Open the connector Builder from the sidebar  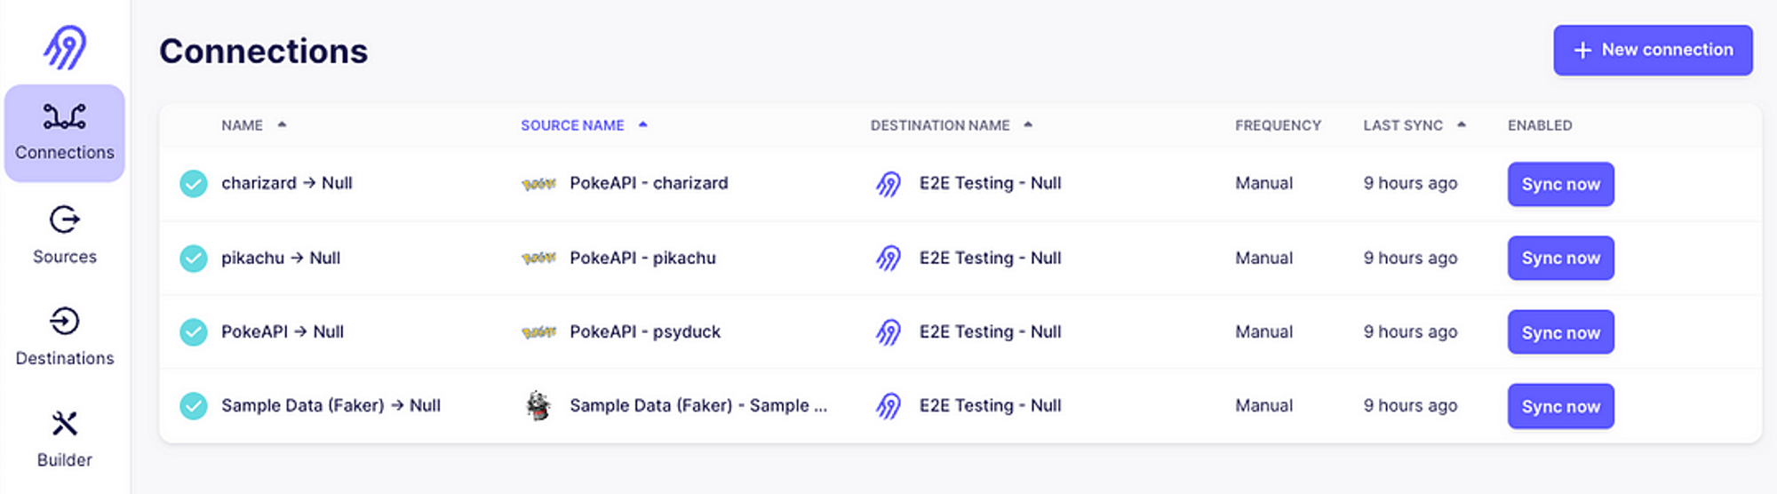(x=65, y=438)
